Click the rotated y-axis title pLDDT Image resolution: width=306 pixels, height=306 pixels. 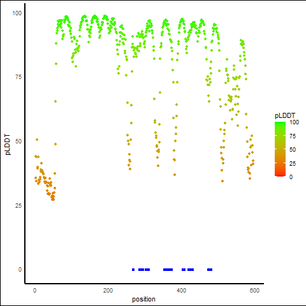coord(8,145)
